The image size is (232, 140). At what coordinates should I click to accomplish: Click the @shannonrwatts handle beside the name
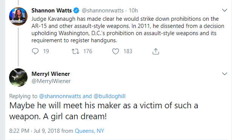[103, 11]
